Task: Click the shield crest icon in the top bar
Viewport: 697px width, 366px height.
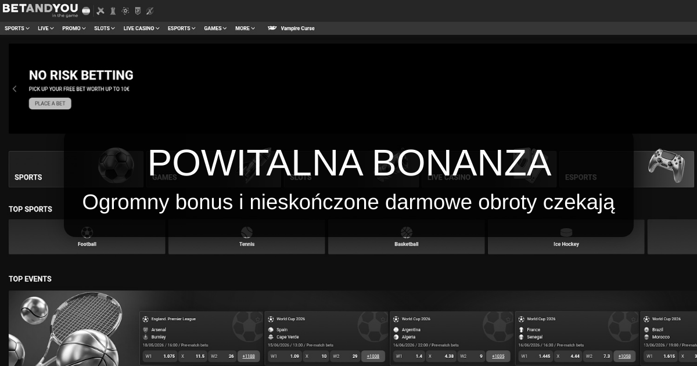Action: [138, 10]
